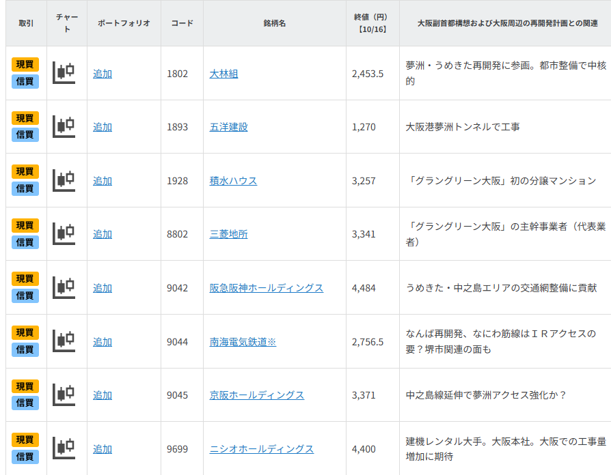Image resolution: width=611 pixels, height=475 pixels.
Task: Open chart icon for 五洋建設 (1893)
Action: (x=64, y=127)
